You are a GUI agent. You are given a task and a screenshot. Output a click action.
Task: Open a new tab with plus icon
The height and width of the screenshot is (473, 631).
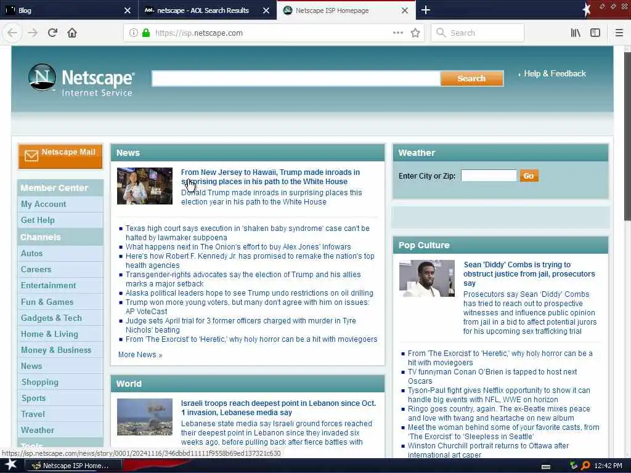tap(425, 10)
